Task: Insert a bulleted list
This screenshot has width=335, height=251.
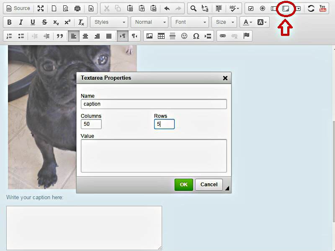Action: pyautogui.click(x=21, y=36)
